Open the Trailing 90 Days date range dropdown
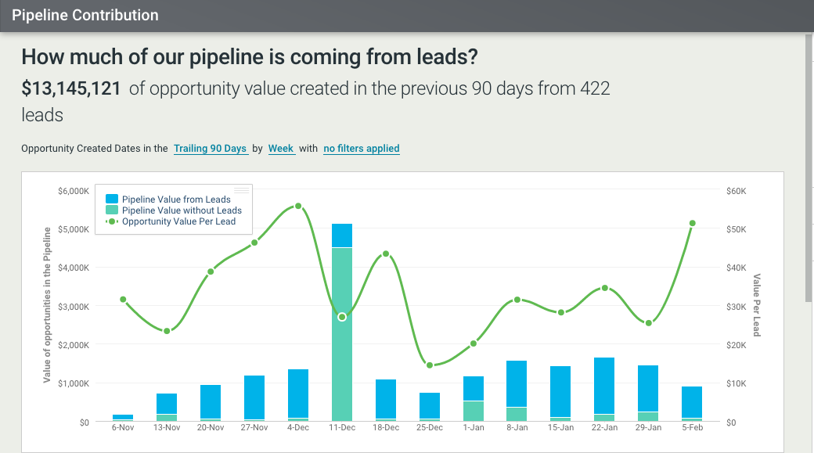Viewport: 814px width, 453px height. 211,149
